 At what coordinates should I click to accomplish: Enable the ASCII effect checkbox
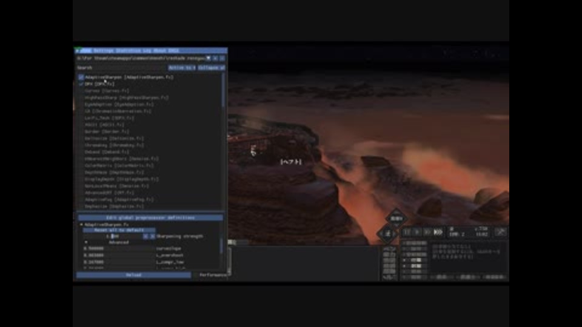pos(81,125)
